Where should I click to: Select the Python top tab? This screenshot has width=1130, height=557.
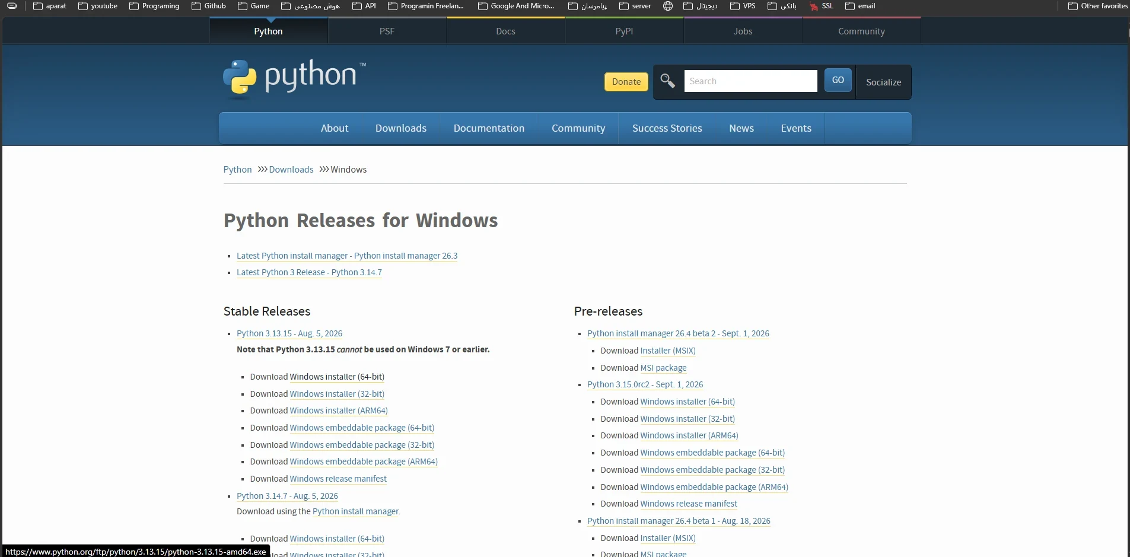268,31
